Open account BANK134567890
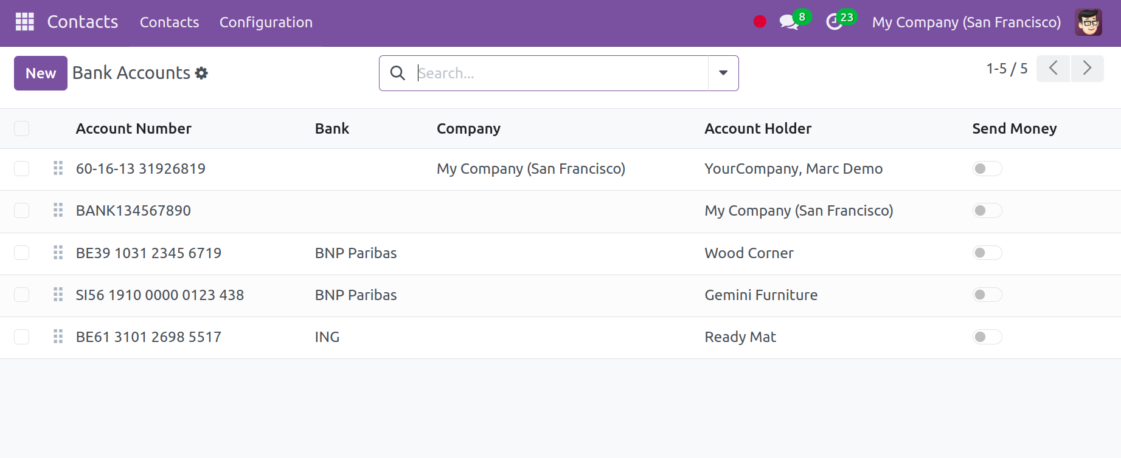The width and height of the screenshot is (1121, 458). click(x=133, y=211)
